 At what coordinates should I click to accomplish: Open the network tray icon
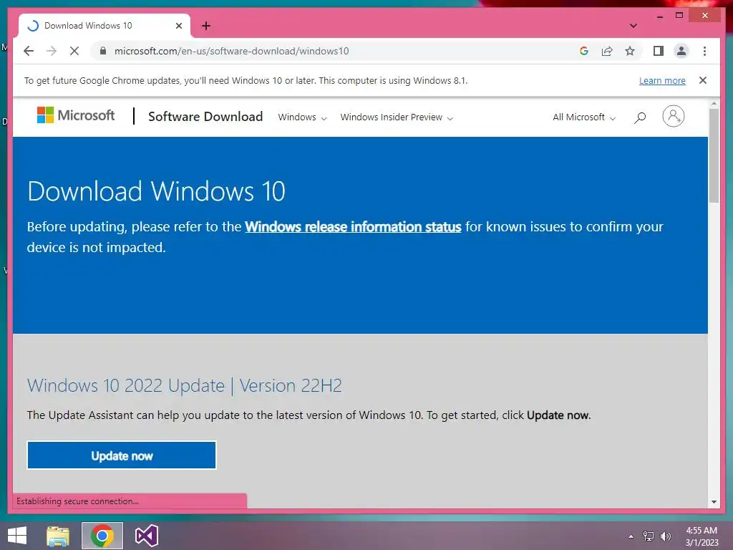(x=649, y=536)
